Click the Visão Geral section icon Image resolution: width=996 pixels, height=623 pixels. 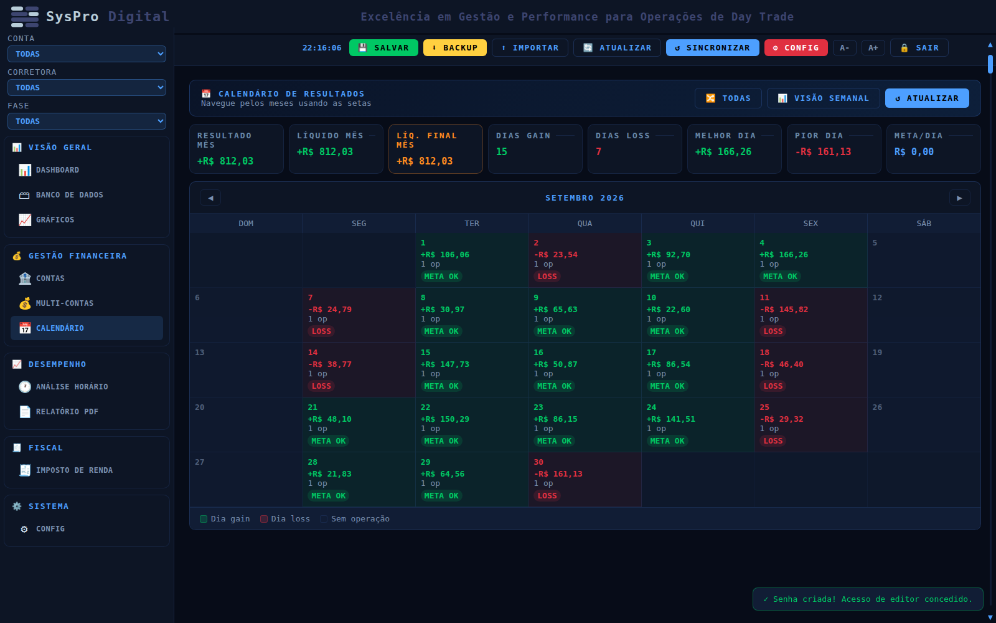click(17, 148)
